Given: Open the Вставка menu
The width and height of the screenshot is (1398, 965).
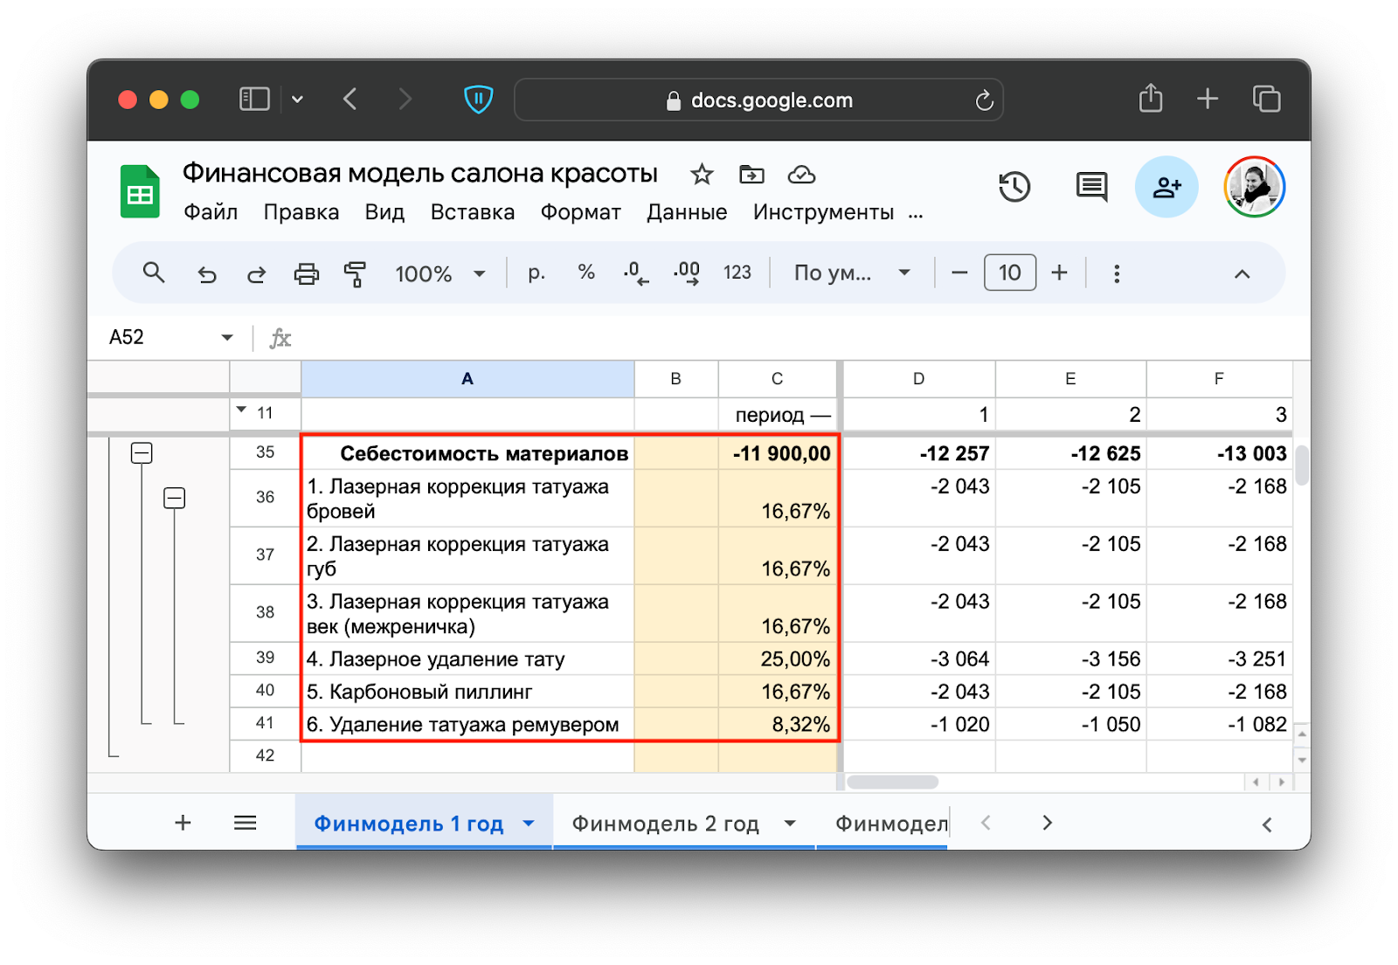Looking at the screenshot, I should point(472,212).
